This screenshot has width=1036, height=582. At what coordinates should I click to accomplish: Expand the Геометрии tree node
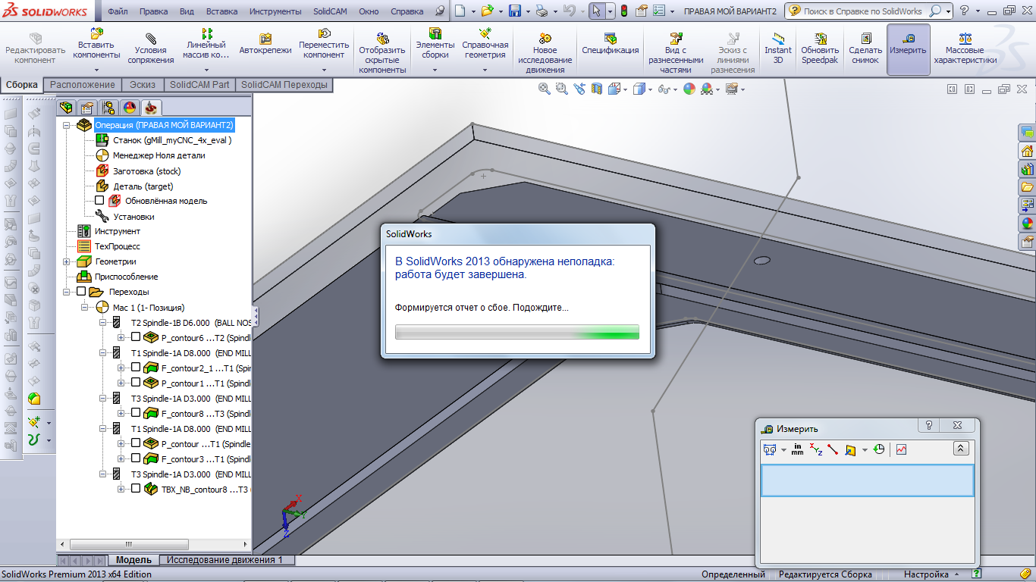coord(67,261)
